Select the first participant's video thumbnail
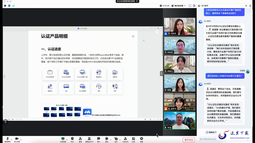The image size is (255, 143). (175, 27)
